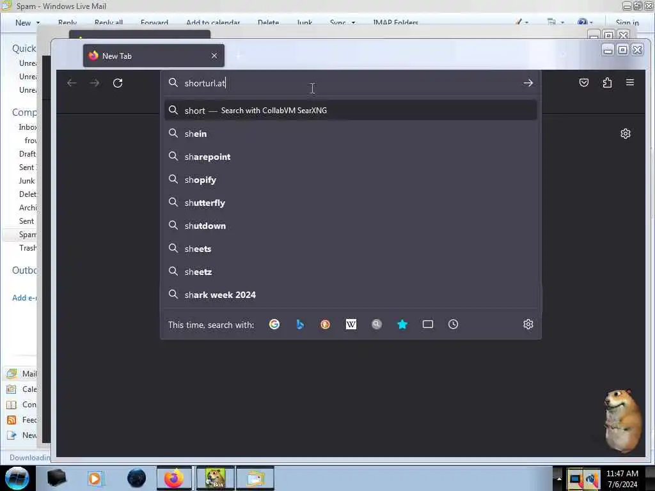
Task: Search bookmarks using the star icon
Action: (x=402, y=324)
